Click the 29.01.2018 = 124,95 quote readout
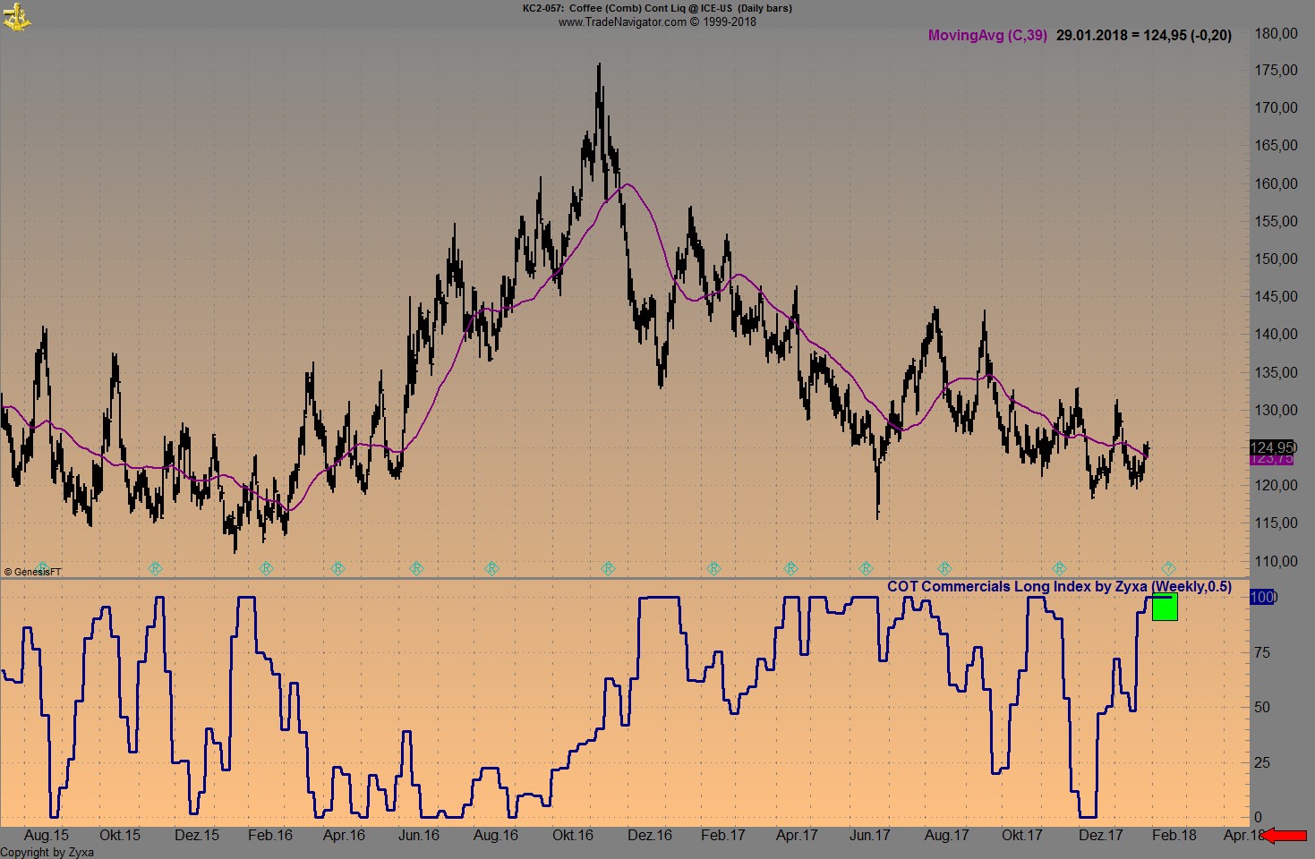The width and height of the screenshot is (1315, 859). (1144, 36)
